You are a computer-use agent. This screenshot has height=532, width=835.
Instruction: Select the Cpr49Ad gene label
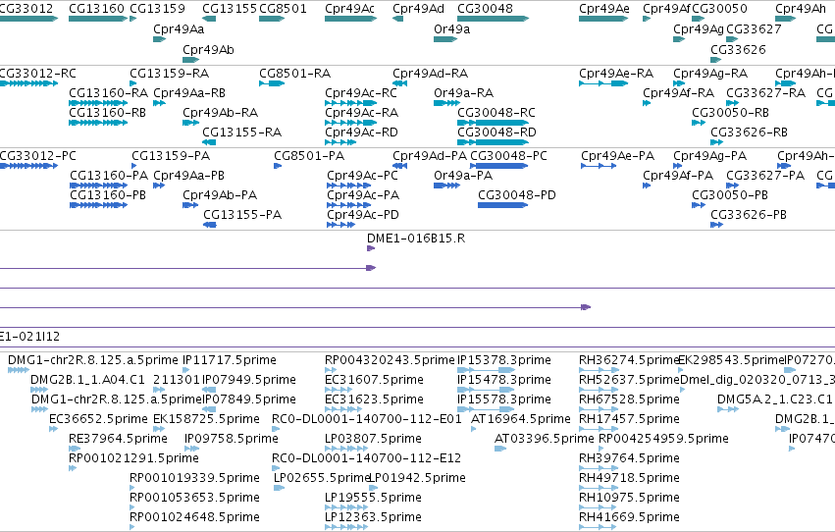coord(418,9)
